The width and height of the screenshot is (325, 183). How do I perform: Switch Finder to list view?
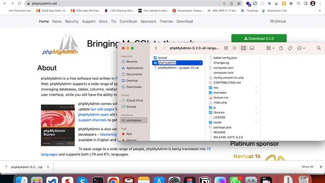(x=235, y=48)
